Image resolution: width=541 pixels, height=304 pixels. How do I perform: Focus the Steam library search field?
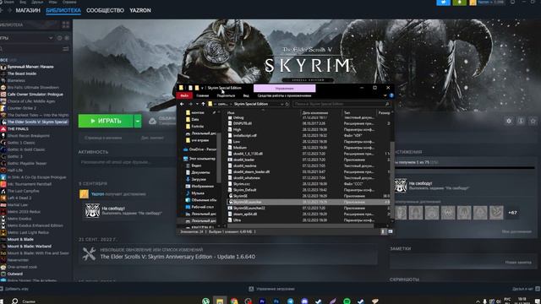31,49
